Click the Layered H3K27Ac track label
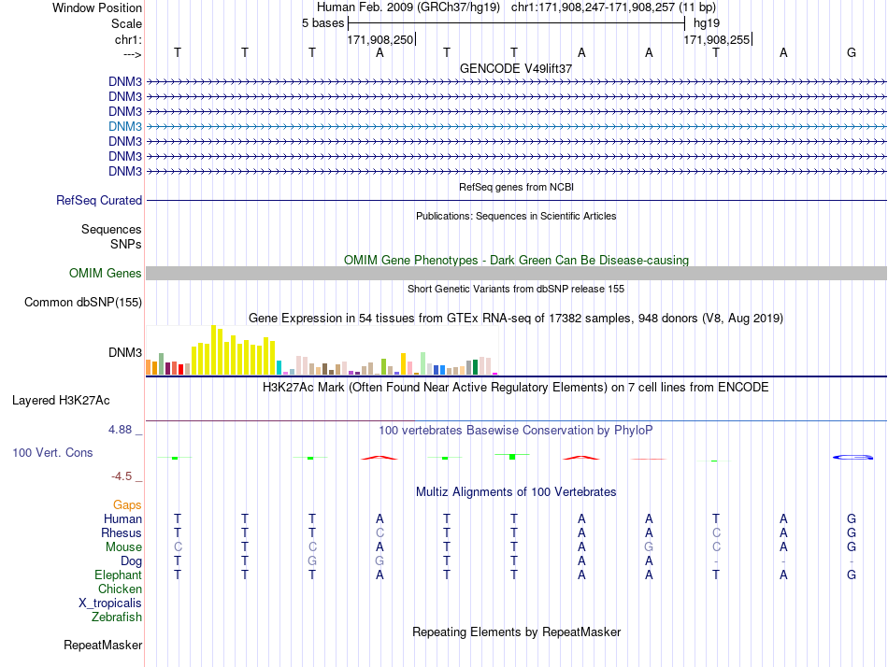The width and height of the screenshot is (888, 667). pyautogui.click(x=61, y=401)
